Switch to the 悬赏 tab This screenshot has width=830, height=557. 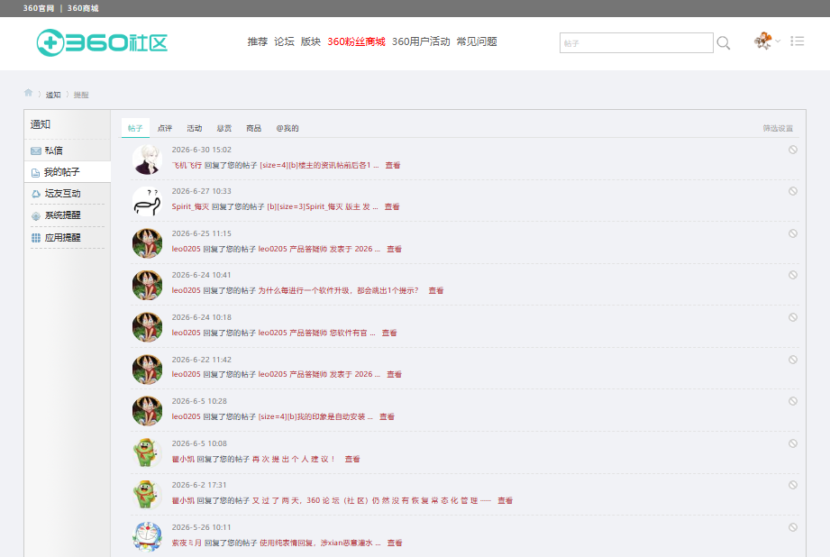[223, 128]
